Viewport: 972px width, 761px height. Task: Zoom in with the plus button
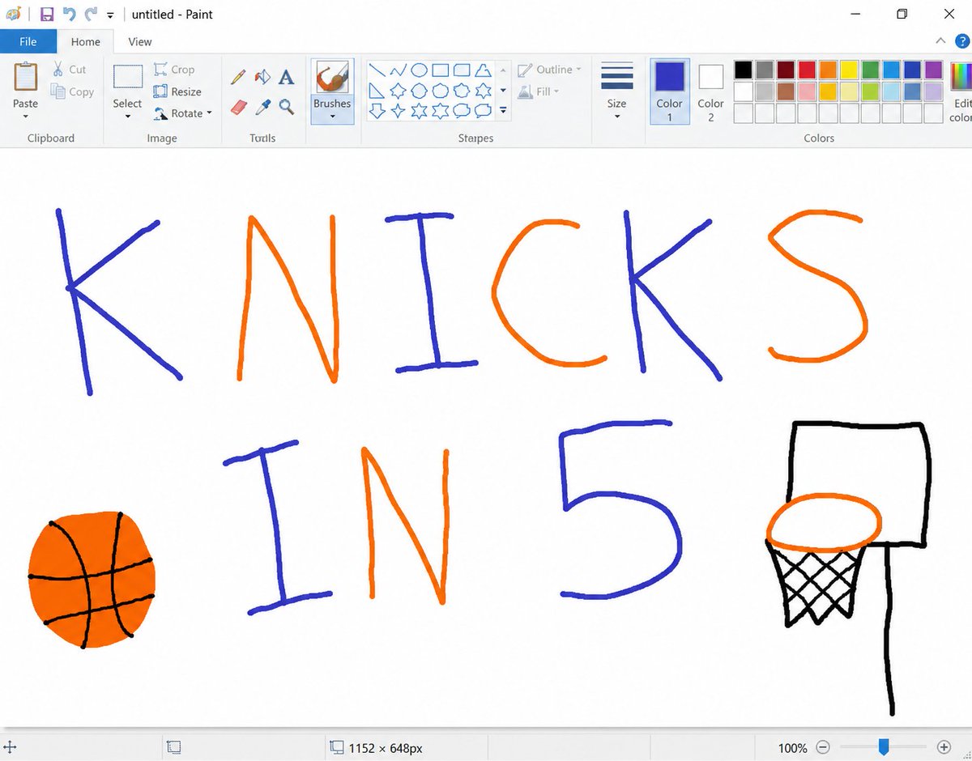943,747
